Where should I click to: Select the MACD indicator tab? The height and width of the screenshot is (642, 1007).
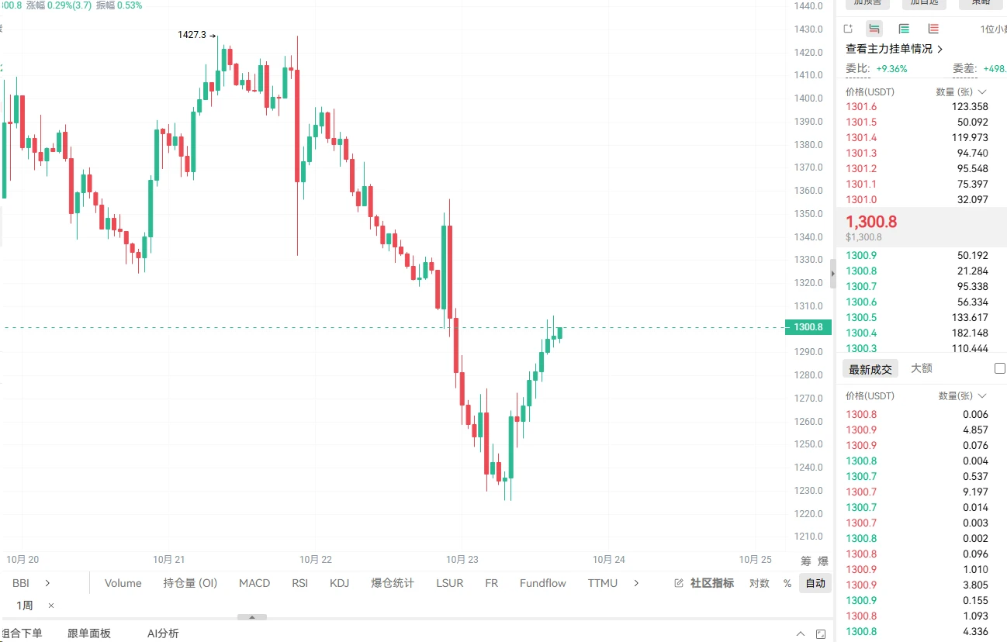[254, 583]
